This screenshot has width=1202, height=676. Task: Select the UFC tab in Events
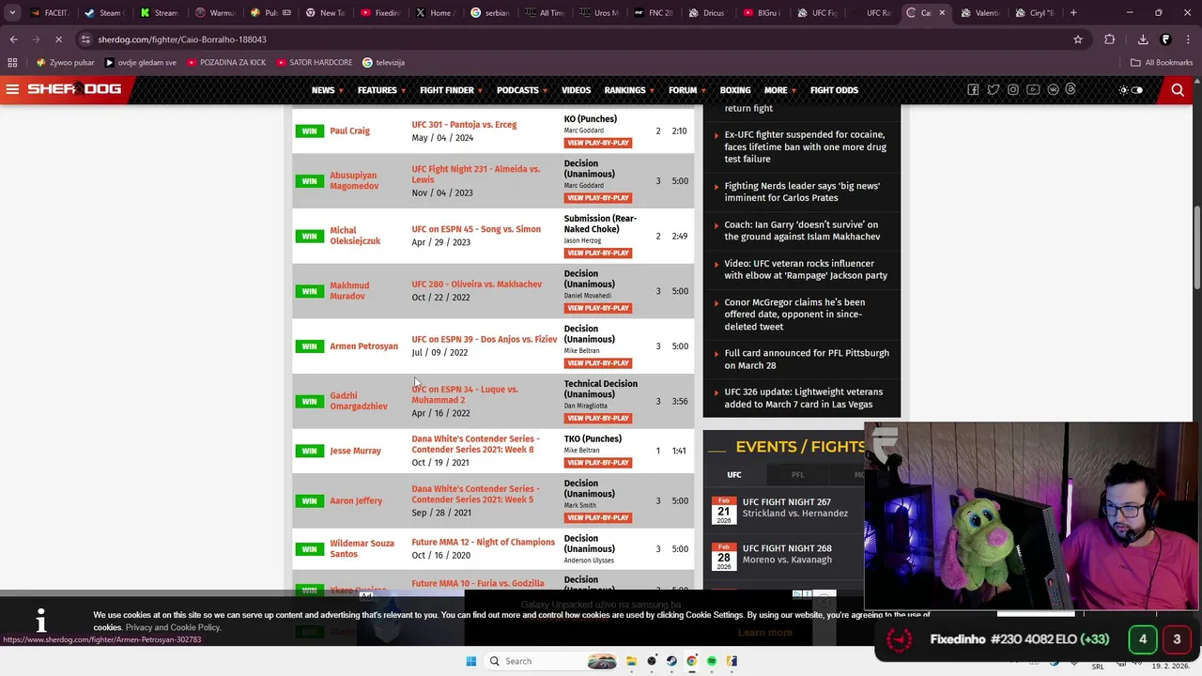734,475
